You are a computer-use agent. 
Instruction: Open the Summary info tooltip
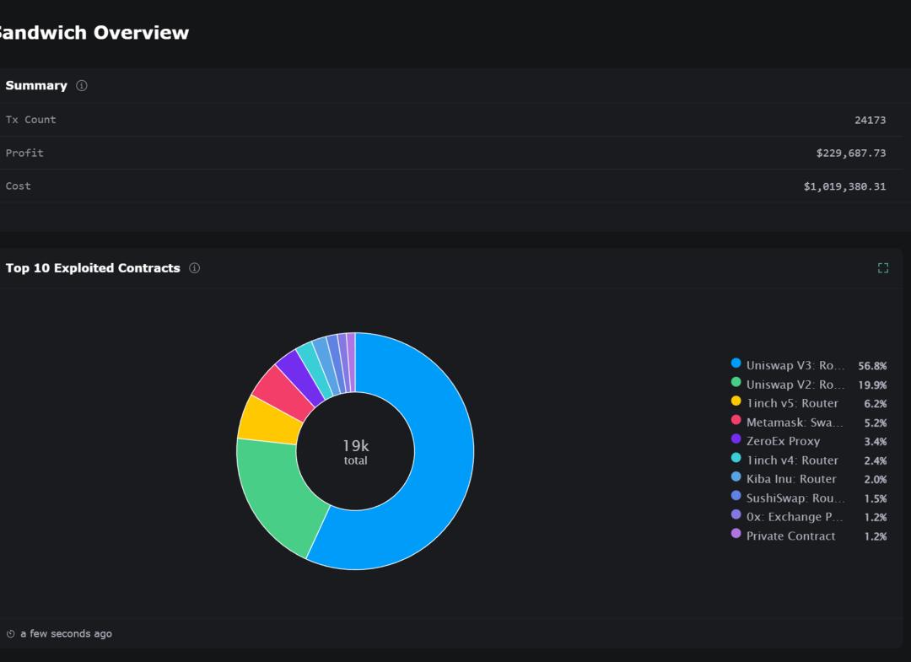coord(80,85)
